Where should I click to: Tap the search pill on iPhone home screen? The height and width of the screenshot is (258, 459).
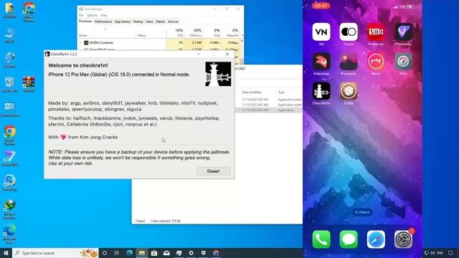(362, 212)
